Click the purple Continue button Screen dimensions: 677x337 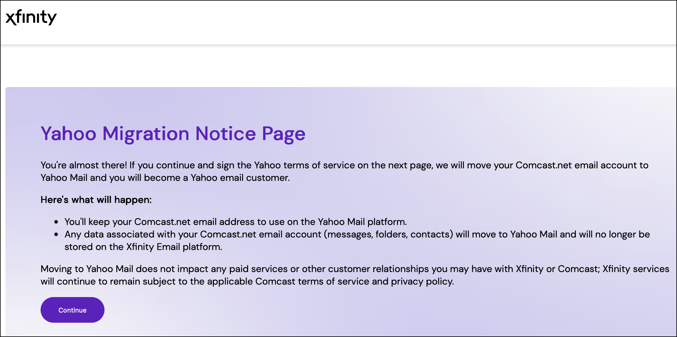73,310
